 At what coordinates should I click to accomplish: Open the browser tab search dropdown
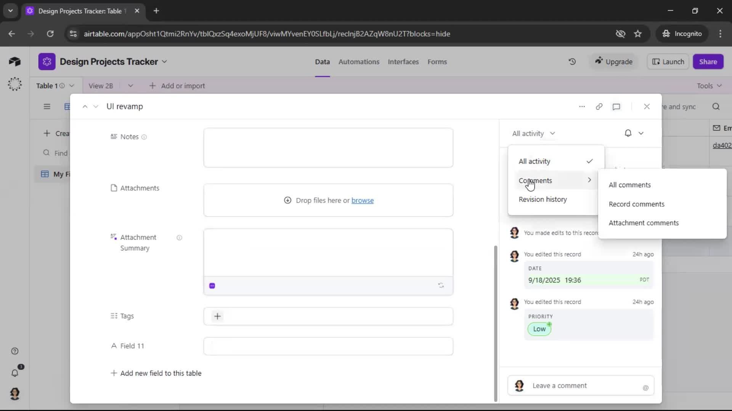(10, 11)
